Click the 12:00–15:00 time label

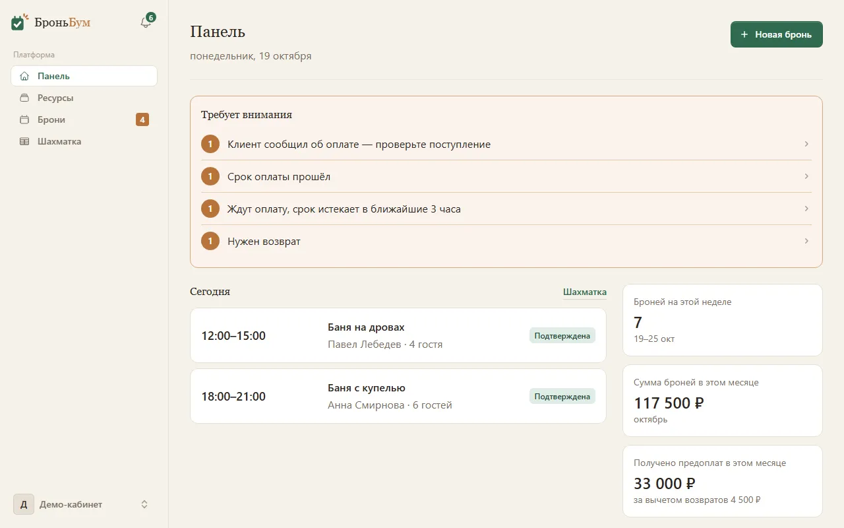233,336
